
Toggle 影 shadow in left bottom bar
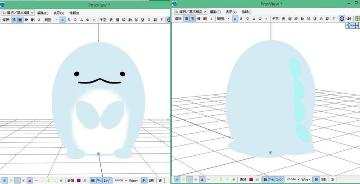click(144, 180)
